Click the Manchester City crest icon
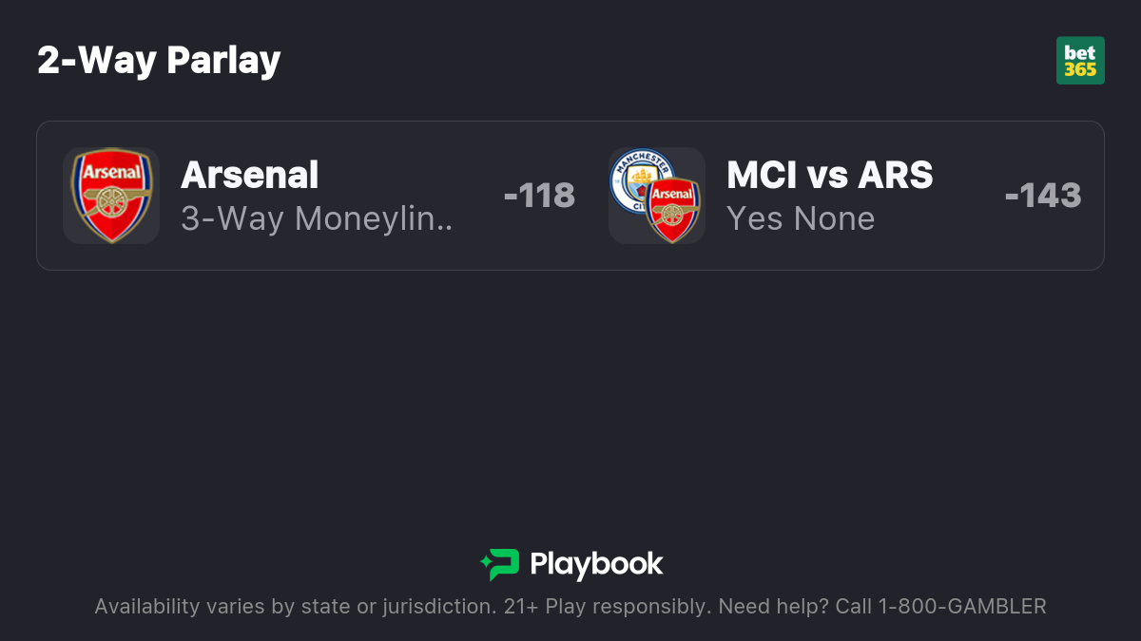 641,179
